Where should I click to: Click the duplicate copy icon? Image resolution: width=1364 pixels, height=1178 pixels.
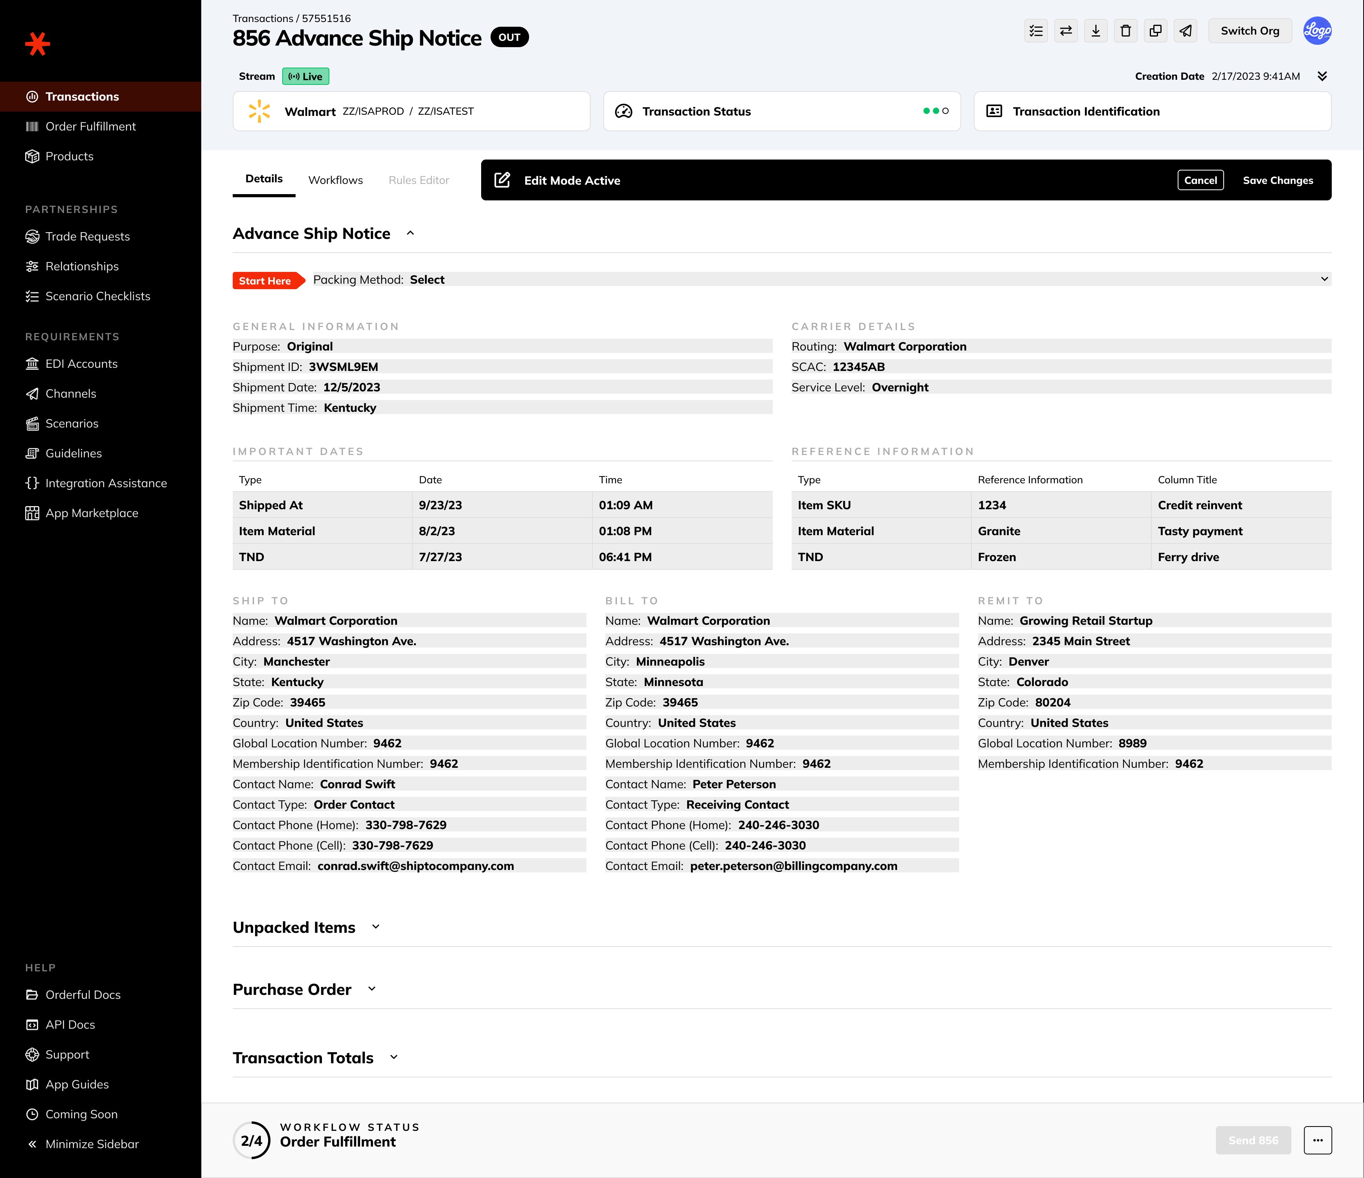[1155, 31]
